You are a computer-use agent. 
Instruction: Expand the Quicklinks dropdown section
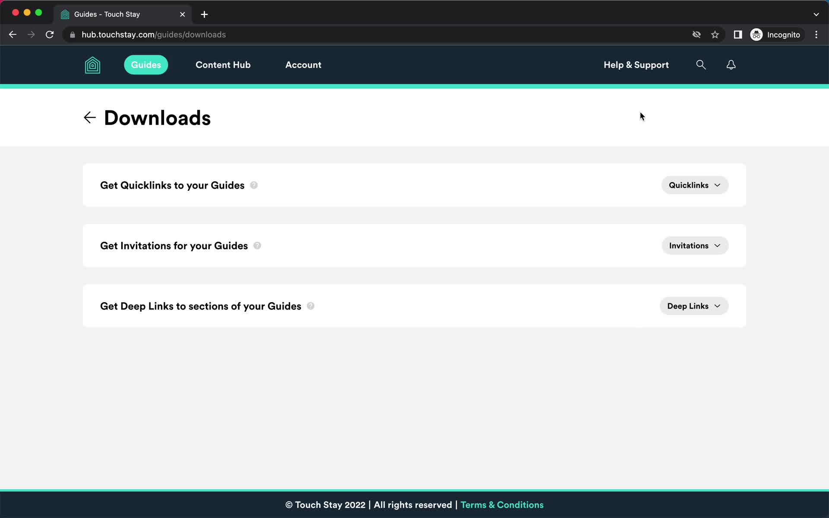click(695, 185)
